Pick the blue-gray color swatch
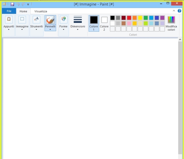The image size is (184, 159). click(x=157, y=23)
